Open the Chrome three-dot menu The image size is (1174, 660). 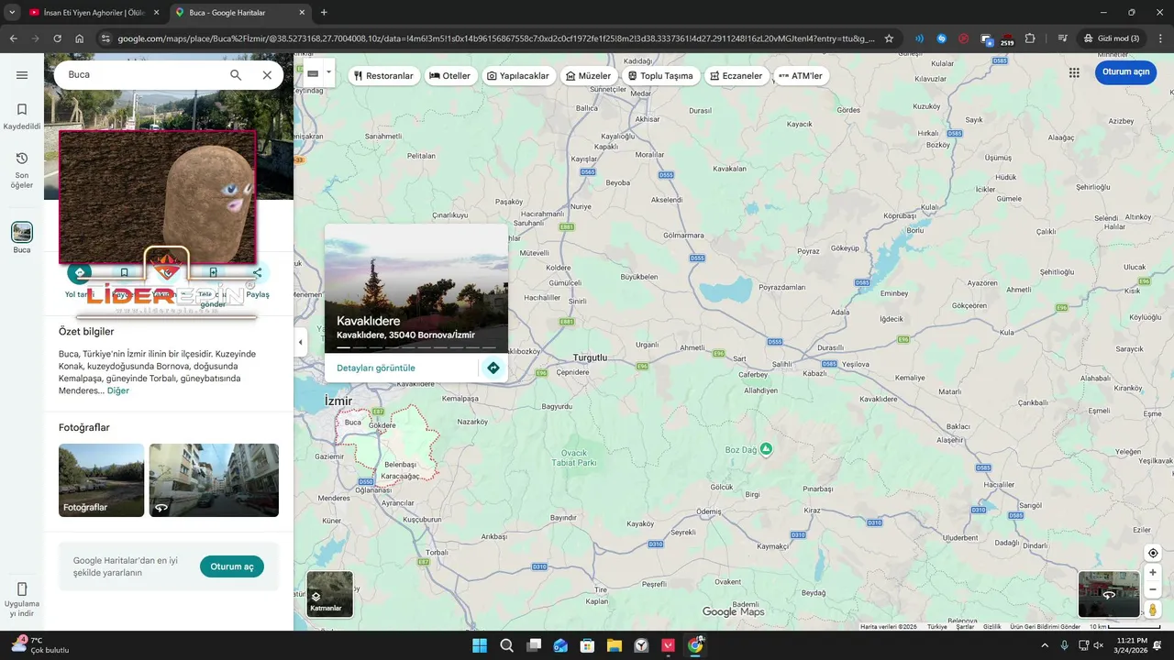click(x=1158, y=38)
